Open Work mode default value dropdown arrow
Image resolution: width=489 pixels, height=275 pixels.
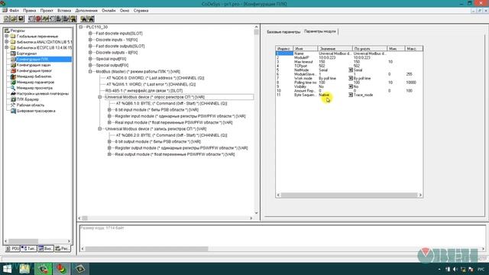[351, 78]
